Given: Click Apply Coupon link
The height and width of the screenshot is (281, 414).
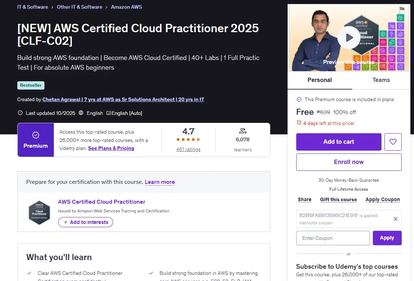Looking at the screenshot, I should pyautogui.click(x=383, y=200).
